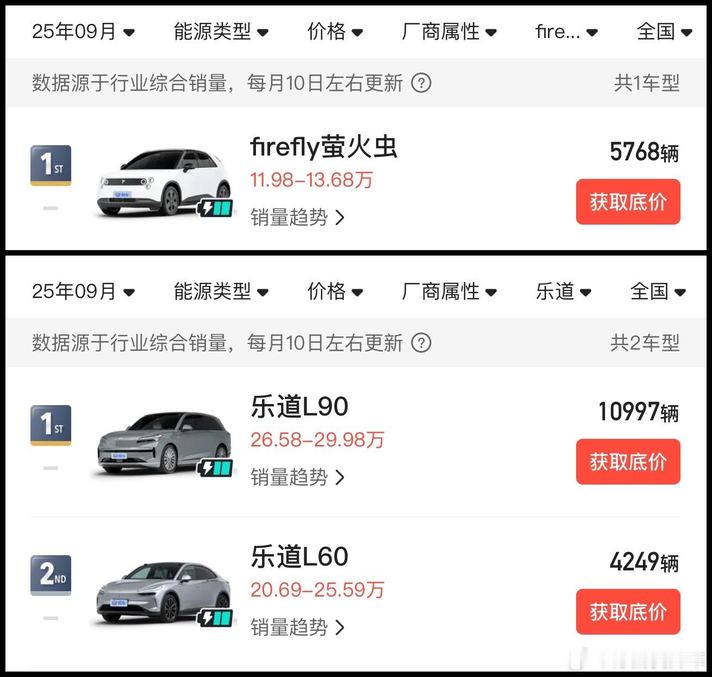This screenshot has width=712, height=677.
Task: Tap 获取底价 for firefly萤火虫
Action: pos(628,202)
